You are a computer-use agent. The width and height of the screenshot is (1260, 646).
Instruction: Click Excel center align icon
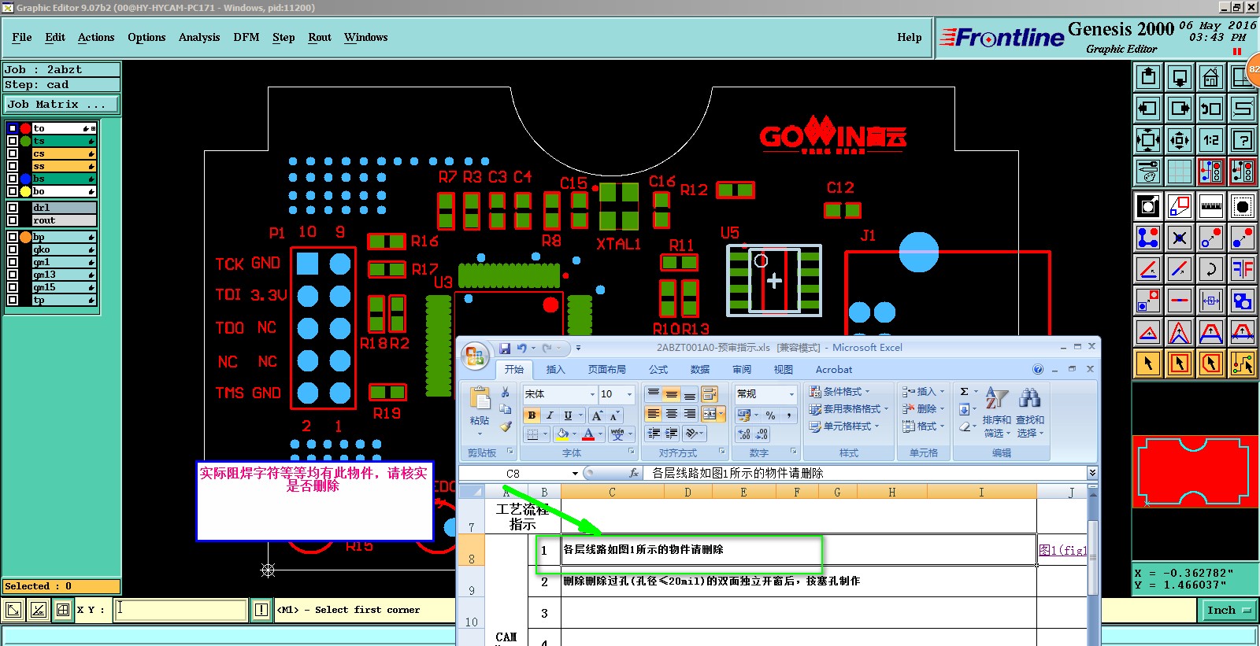pos(672,414)
